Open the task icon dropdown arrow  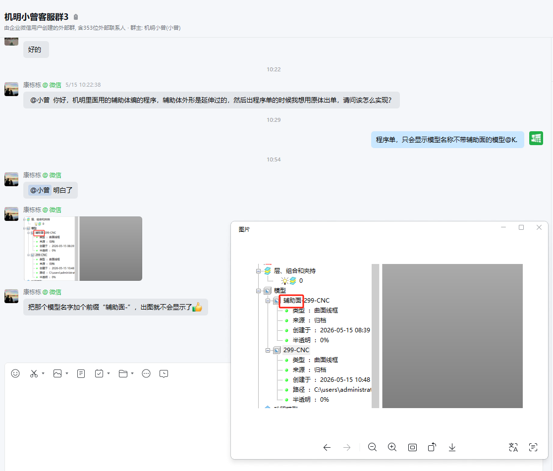(x=109, y=373)
